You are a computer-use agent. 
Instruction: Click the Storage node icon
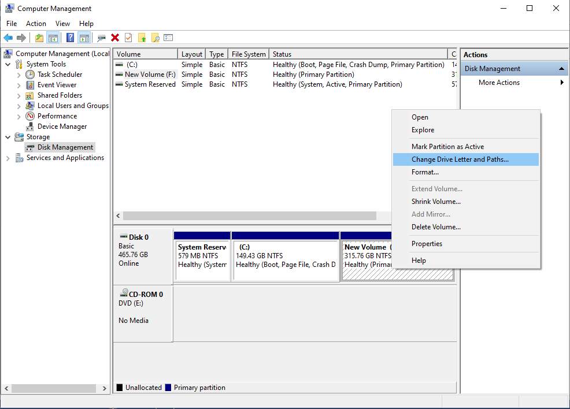(x=19, y=137)
